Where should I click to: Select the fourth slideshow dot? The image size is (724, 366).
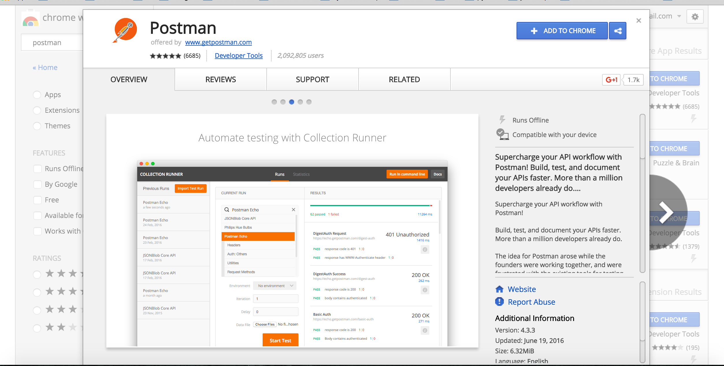300,102
